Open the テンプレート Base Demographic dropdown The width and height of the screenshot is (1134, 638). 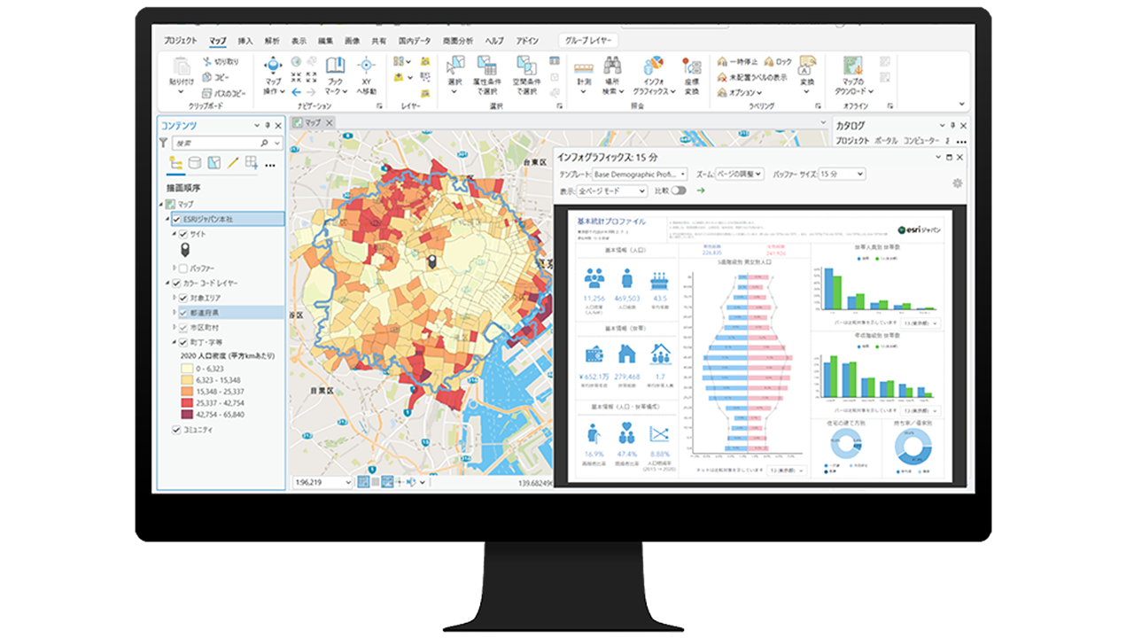[x=640, y=175]
